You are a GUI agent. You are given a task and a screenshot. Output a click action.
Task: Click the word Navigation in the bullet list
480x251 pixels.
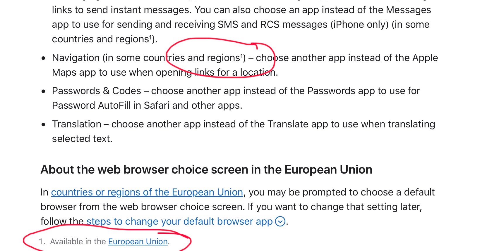coord(76,58)
